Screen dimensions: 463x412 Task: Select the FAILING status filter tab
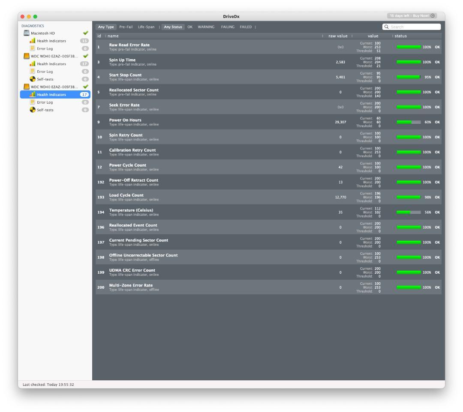pos(228,27)
